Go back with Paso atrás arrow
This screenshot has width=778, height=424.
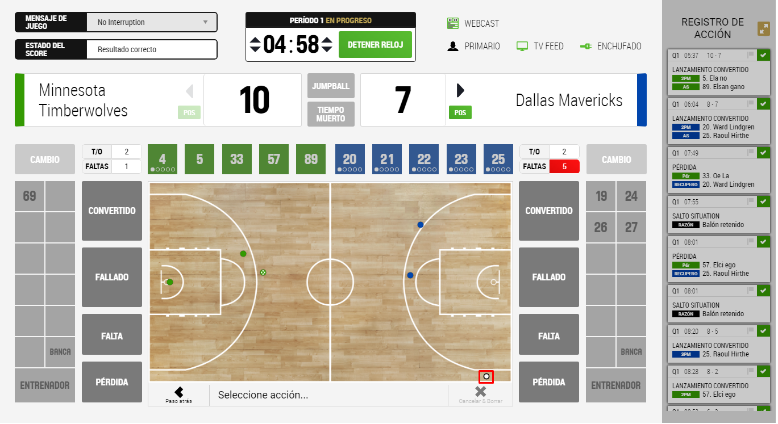click(179, 392)
